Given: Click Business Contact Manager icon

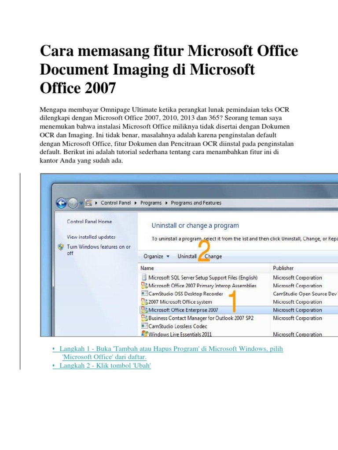Looking at the screenshot, I should (x=144, y=318).
